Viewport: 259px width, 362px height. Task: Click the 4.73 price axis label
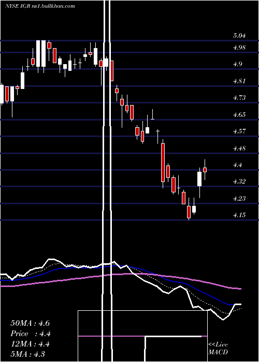[x=239, y=98]
